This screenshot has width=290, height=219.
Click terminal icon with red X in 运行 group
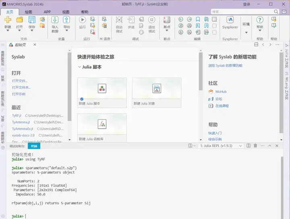(93, 32)
